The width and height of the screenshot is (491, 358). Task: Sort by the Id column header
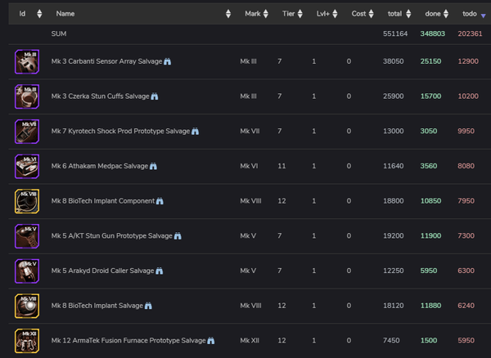click(22, 14)
